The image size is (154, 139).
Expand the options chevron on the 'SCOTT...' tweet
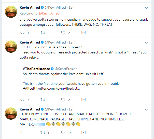click(146, 43)
